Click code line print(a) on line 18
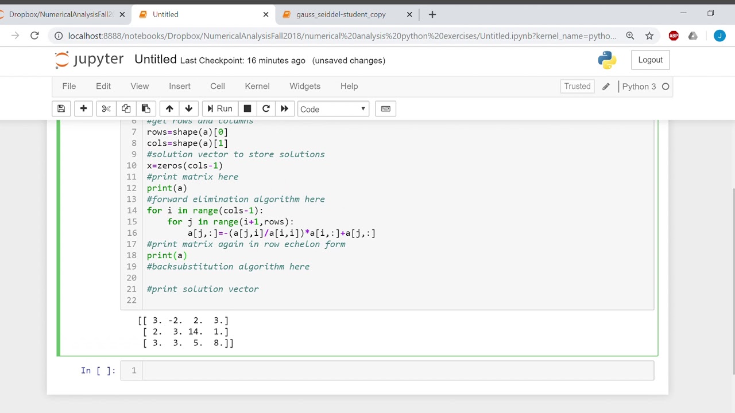 coord(167,255)
